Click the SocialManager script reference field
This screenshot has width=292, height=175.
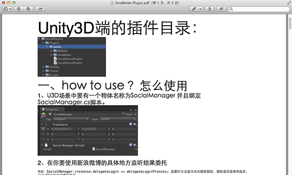pos(114,149)
